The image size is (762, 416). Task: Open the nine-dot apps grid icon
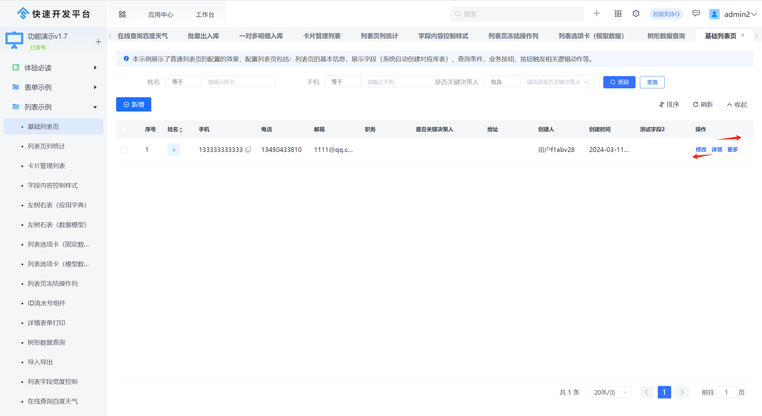(x=618, y=14)
